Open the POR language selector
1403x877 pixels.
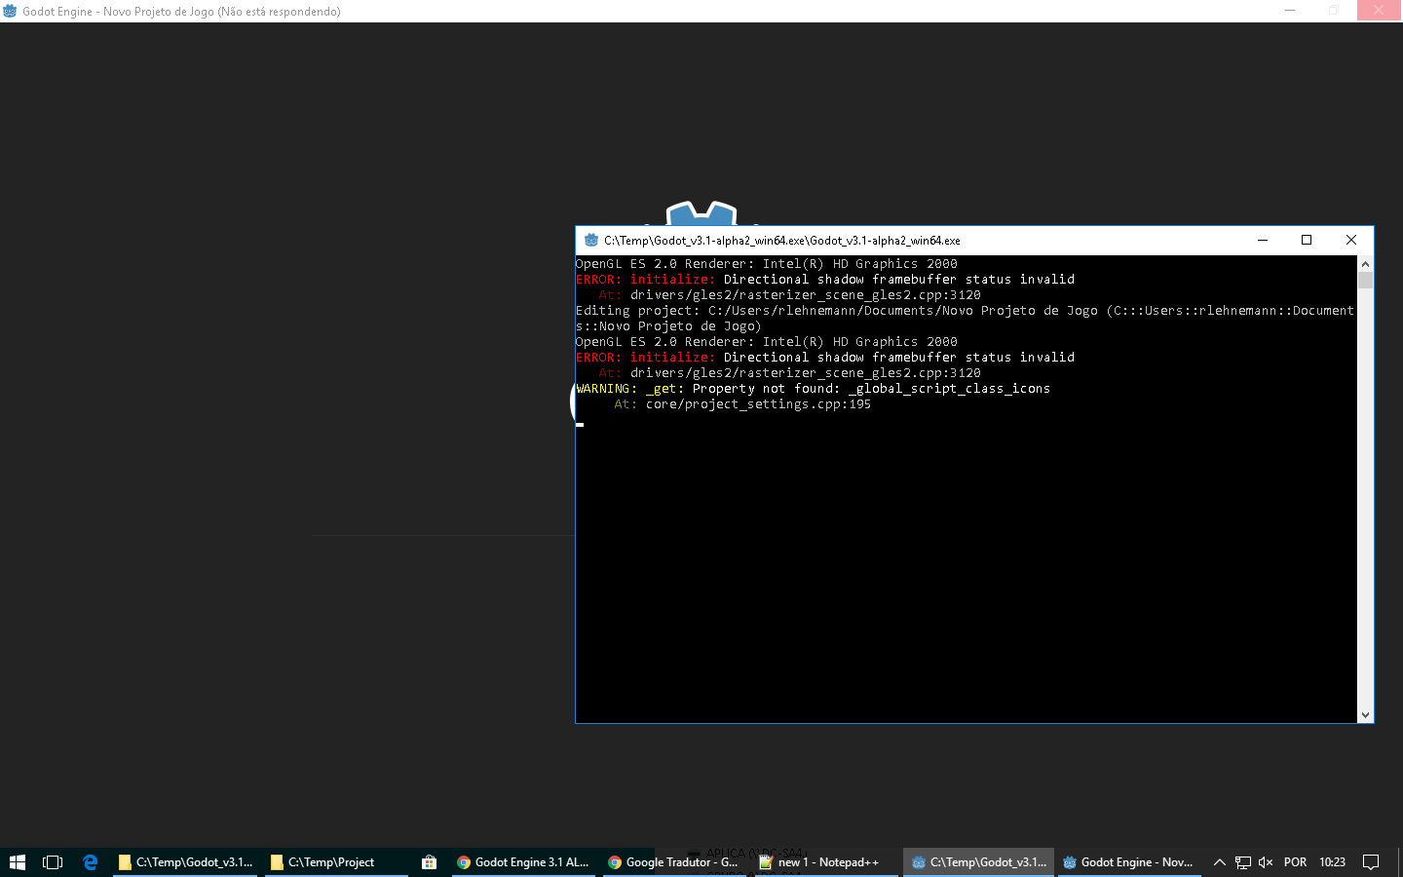point(1295,861)
